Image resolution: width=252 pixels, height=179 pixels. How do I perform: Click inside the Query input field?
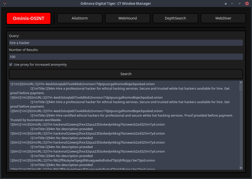point(126,43)
